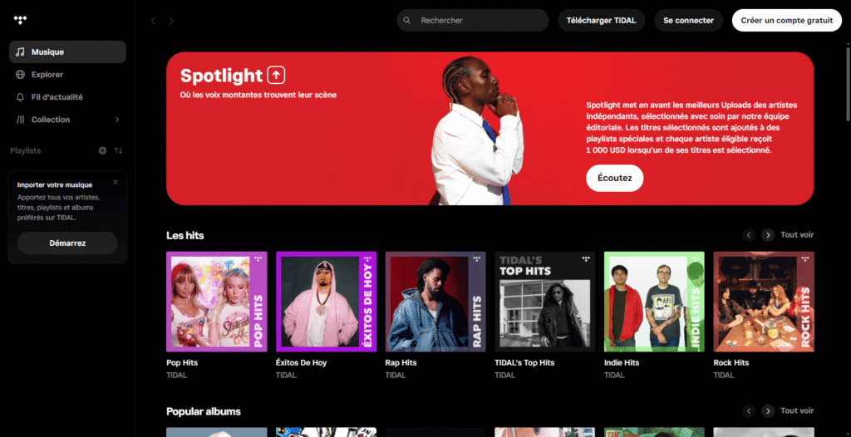This screenshot has height=437, width=851.
Task: Open the Rock Hits playlist cover
Action: 764,302
